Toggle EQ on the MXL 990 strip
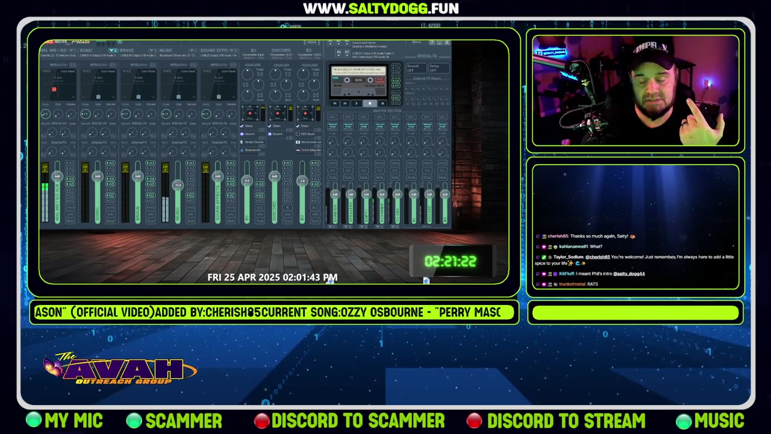The height and width of the screenshot is (434, 771). point(73,64)
